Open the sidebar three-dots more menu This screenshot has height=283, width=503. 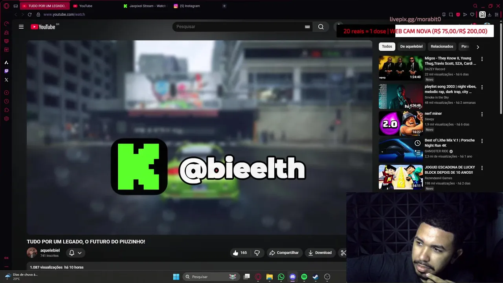(6, 267)
